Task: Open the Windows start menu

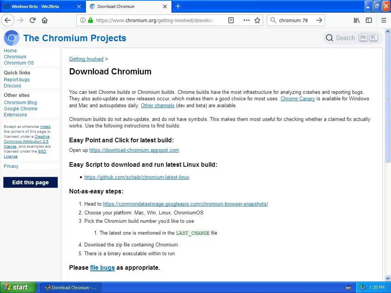Action: pos(18,288)
